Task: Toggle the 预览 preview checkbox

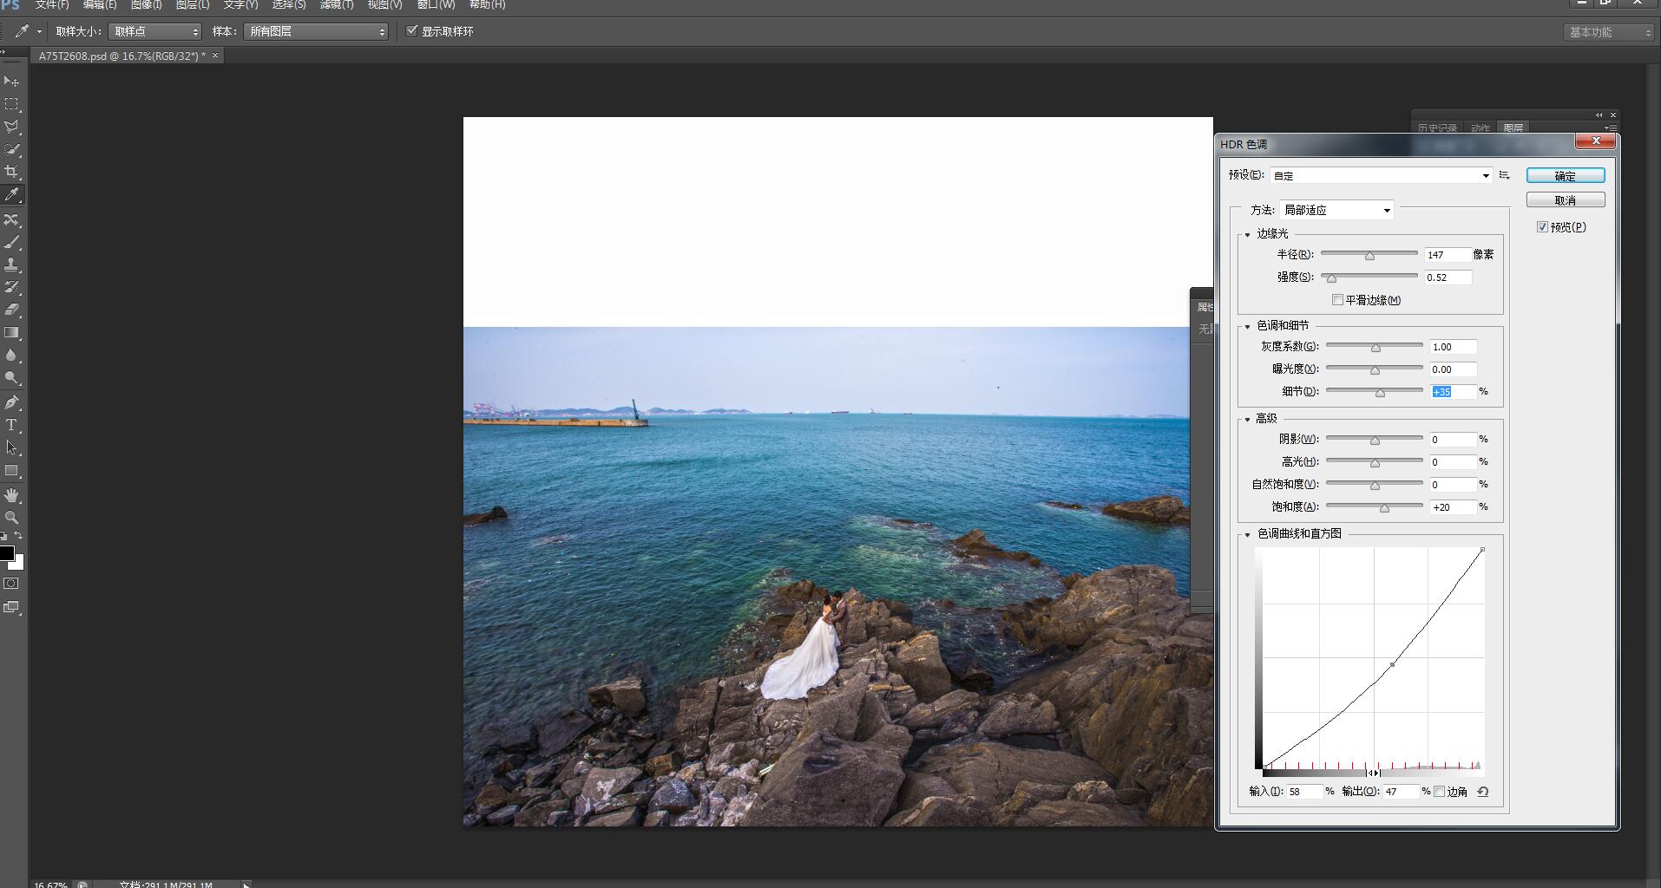Action: click(x=1542, y=227)
